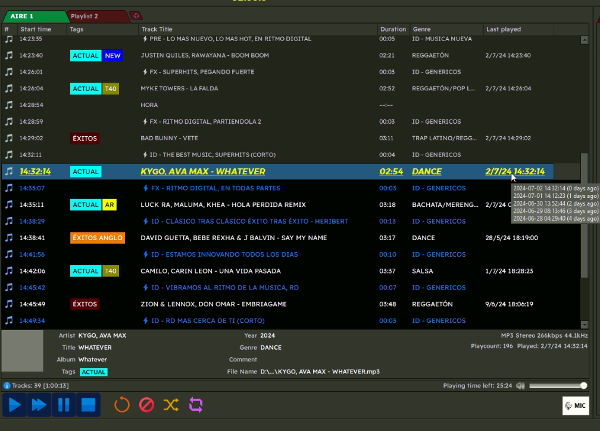Select DAVID GUETTA - SAY MY NAME track
The image size is (600, 431).
pyautogui.click(x=233, y=238)
